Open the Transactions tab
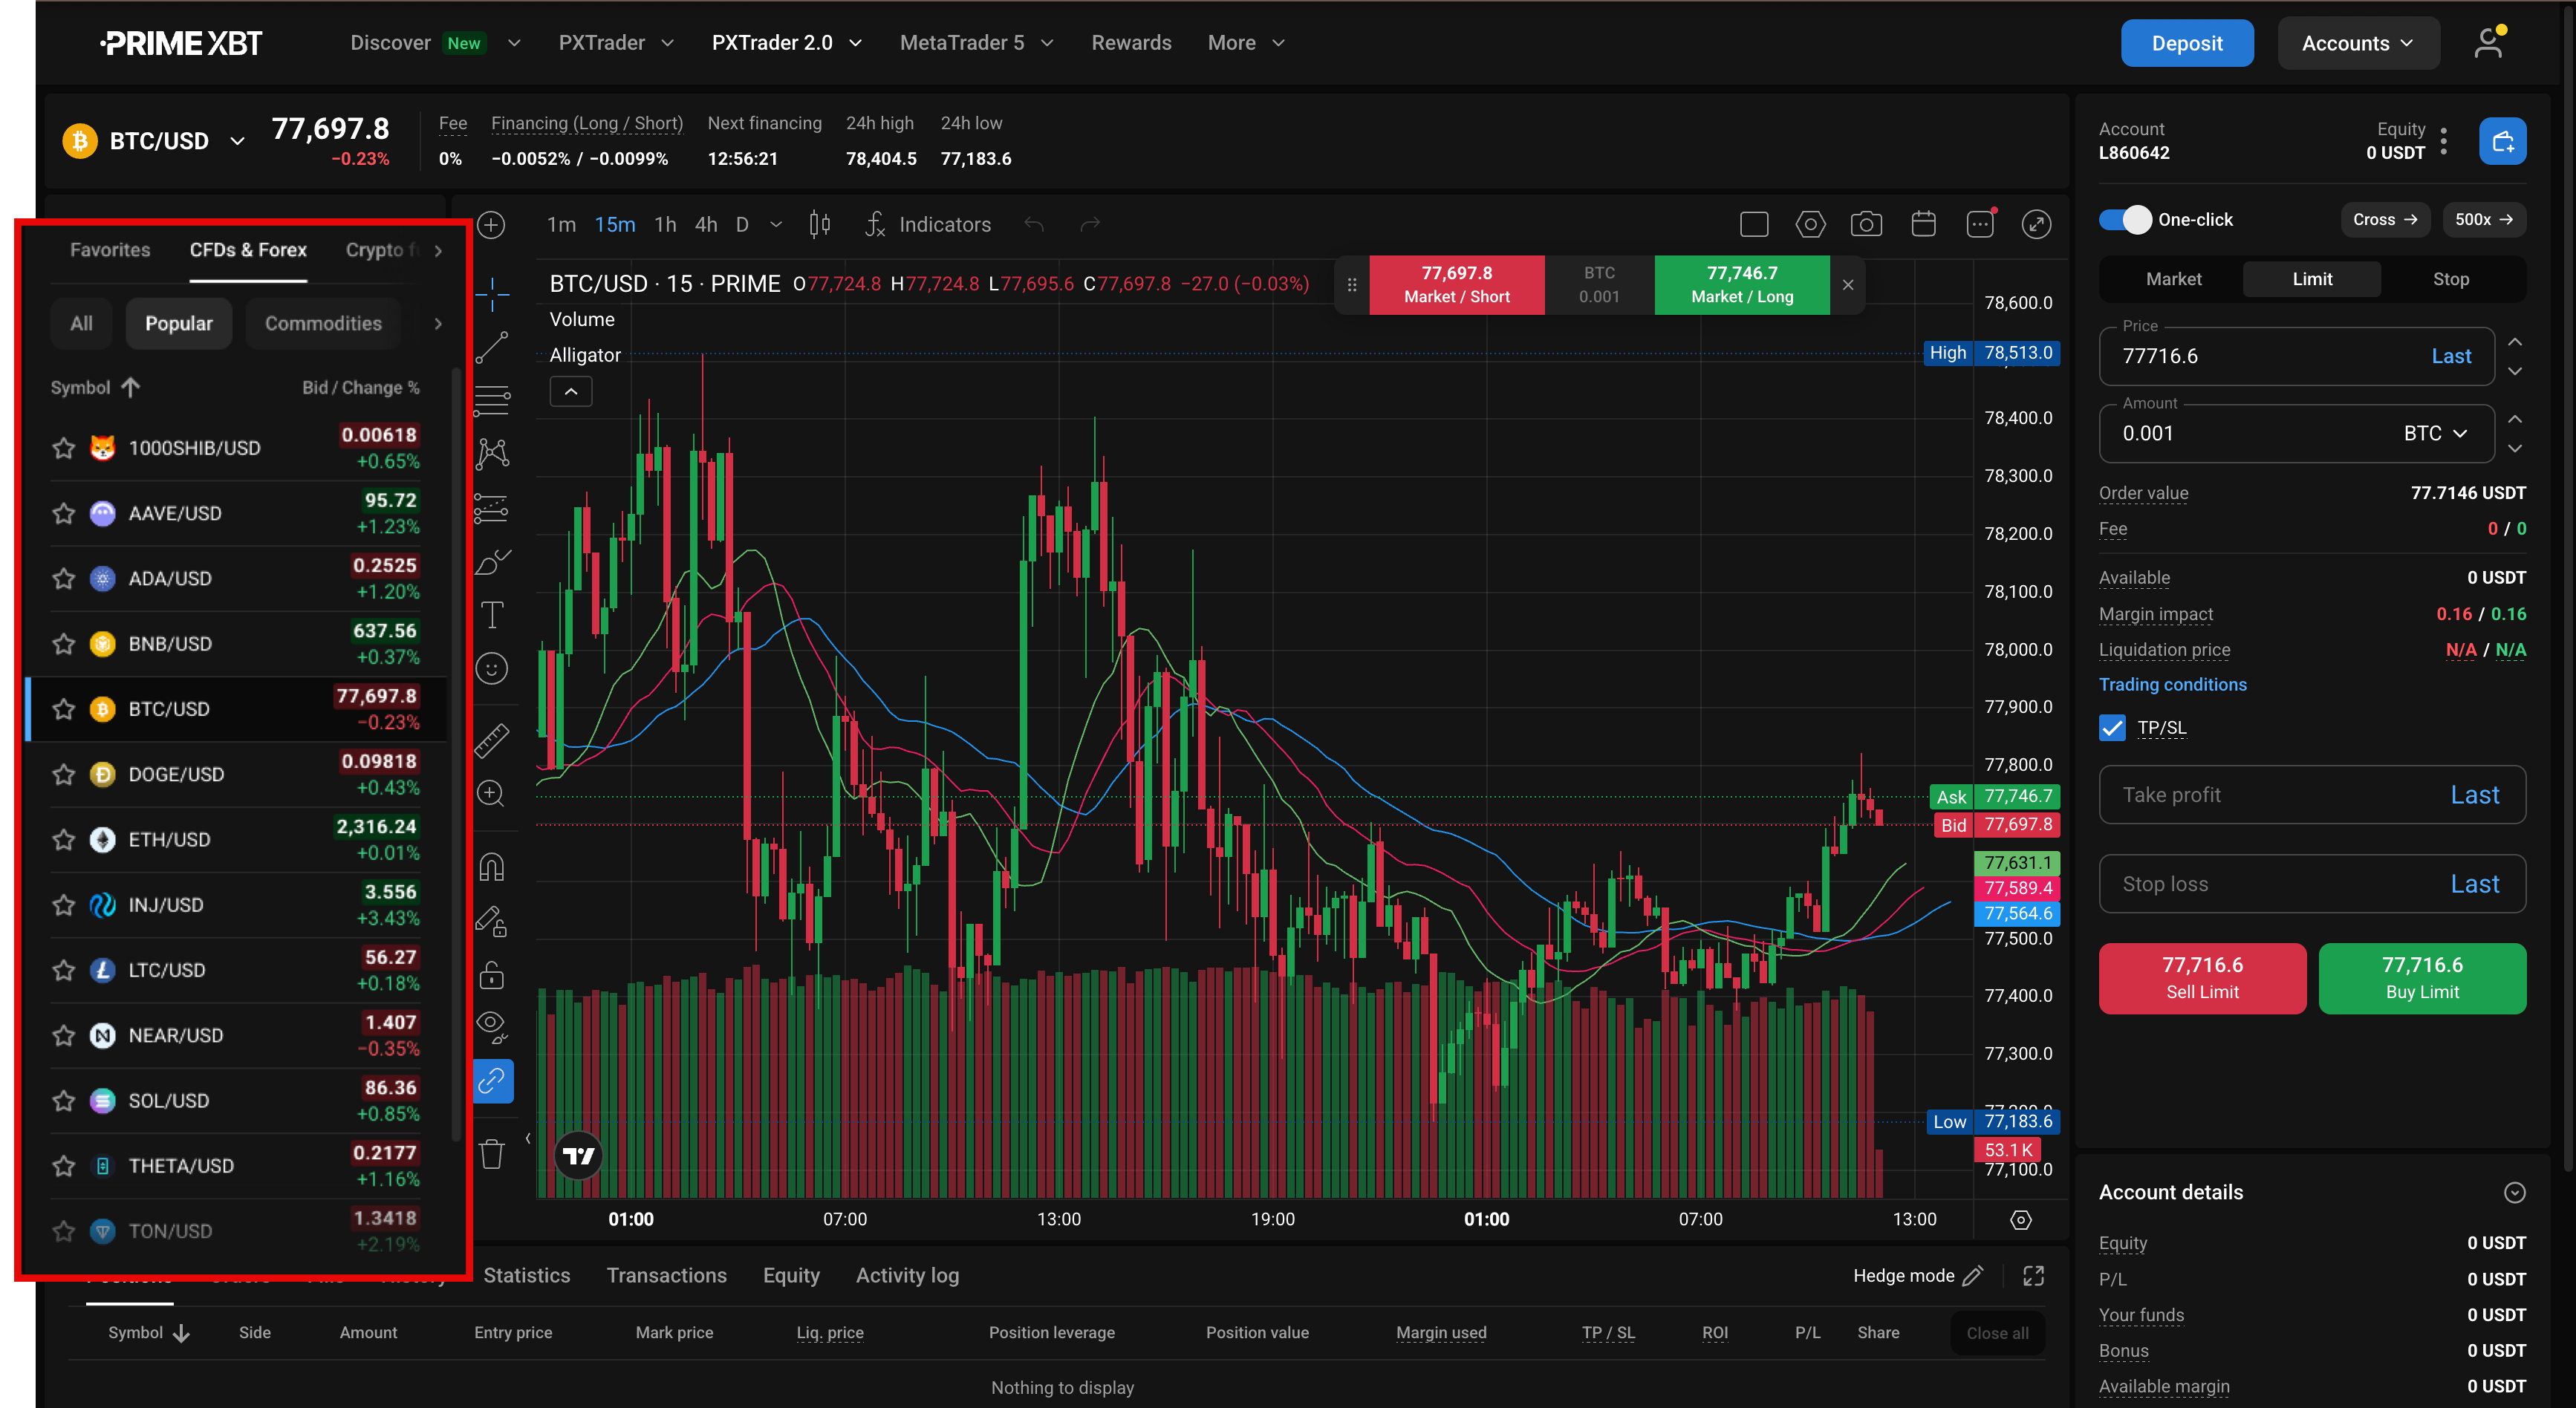 (x=666, y=1275)
